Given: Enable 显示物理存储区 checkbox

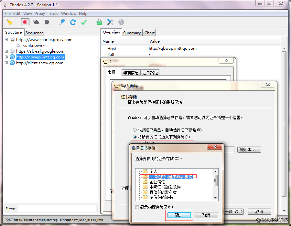Looking at the screenshot, I should click(137, 207).
